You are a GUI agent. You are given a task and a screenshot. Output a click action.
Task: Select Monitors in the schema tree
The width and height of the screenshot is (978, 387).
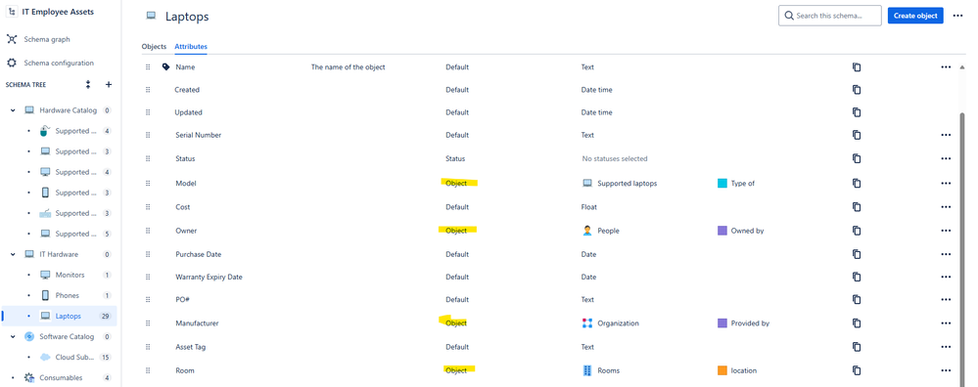coord(70,275)
